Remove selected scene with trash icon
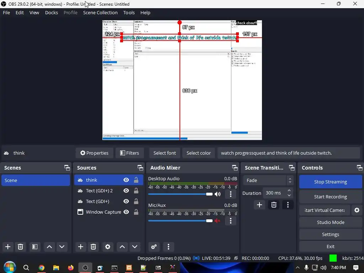Image resolution: width=364 pixels, height=273 pixels. tap(20, 247)
